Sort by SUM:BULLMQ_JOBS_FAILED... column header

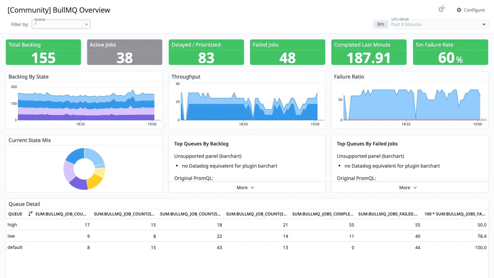[x=388, y=214]
